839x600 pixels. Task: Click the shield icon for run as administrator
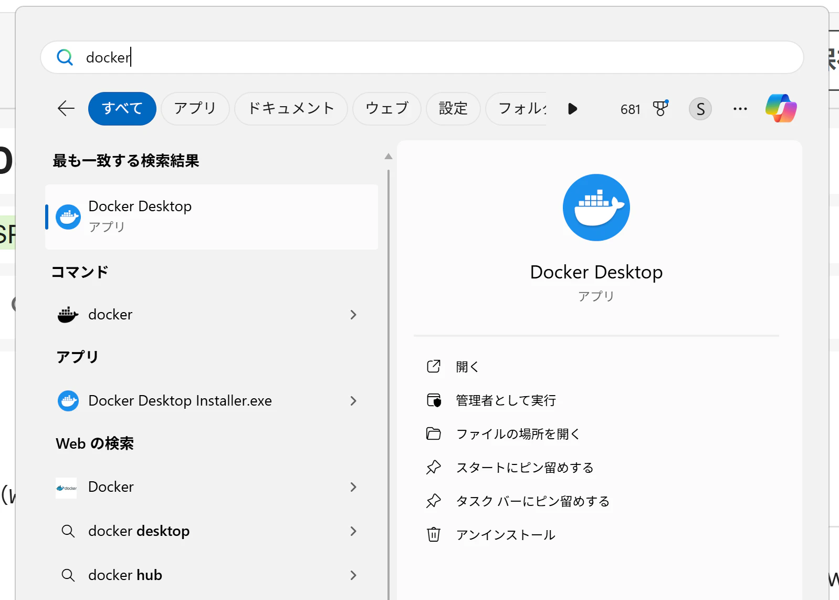434,400
